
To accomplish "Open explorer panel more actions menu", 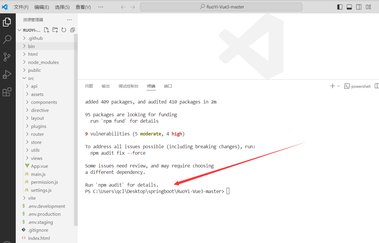I will tap(69, 20).
